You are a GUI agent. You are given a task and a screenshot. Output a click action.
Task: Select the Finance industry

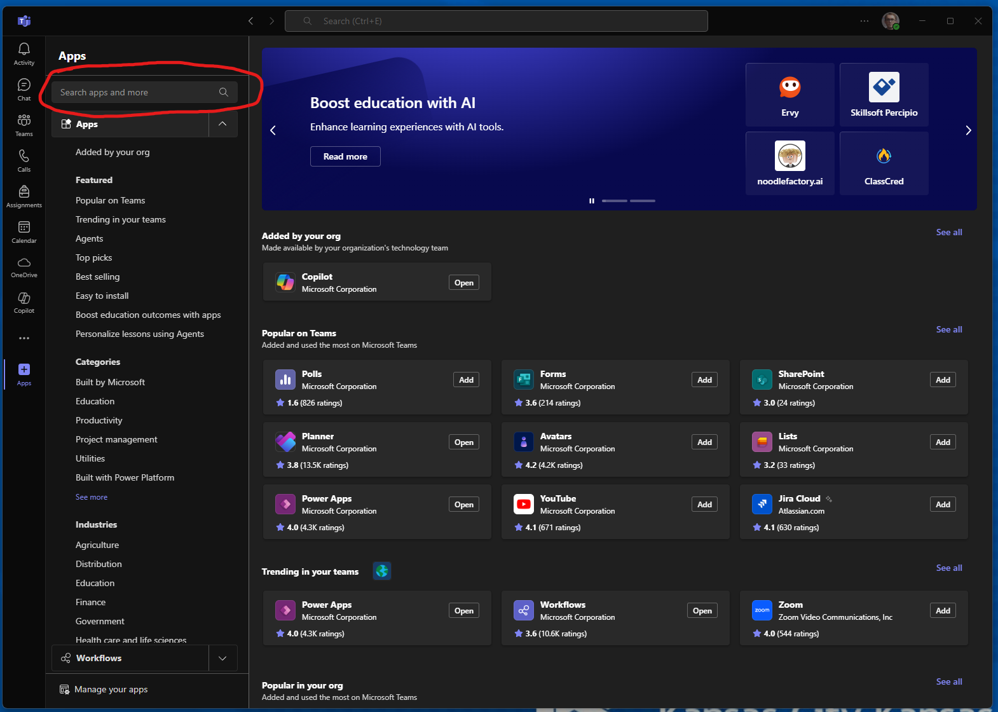[x=91, y=602]
